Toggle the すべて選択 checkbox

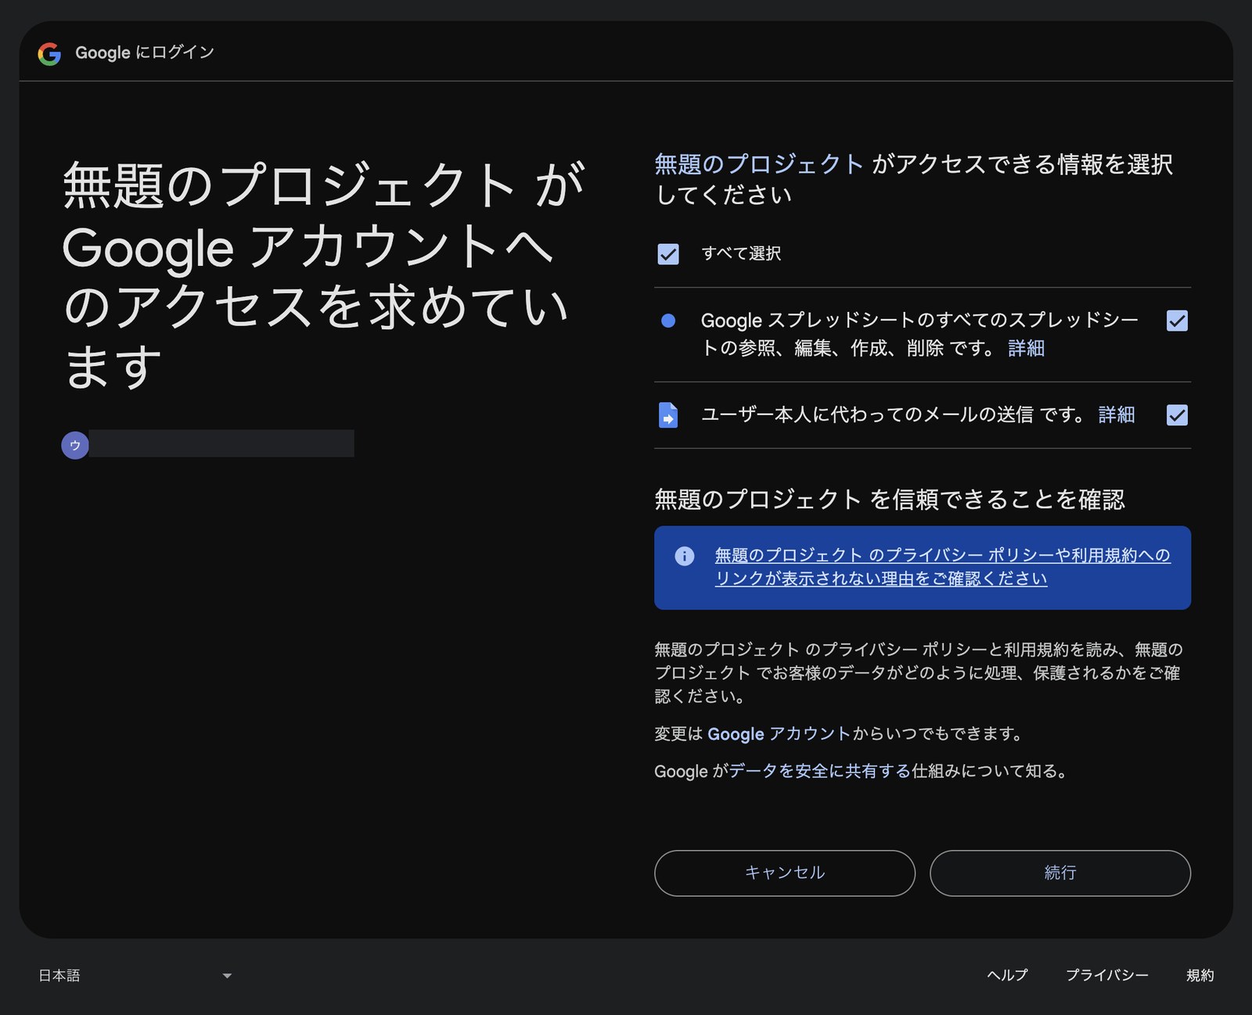pos(668,254)
